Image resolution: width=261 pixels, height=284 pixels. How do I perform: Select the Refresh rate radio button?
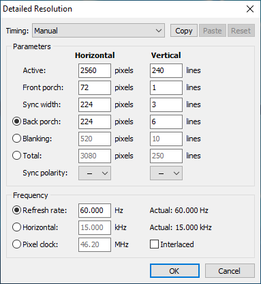tap(16, 210)
